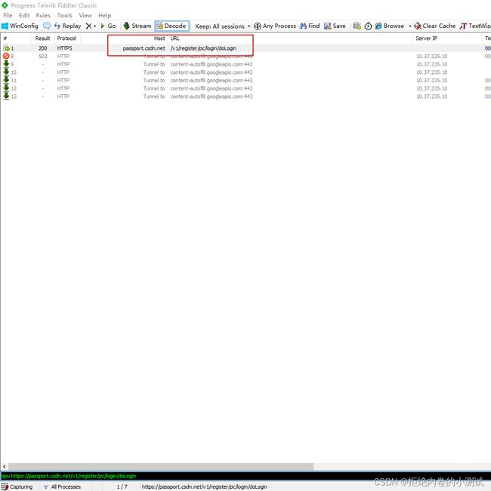This screenshot has width=491, height=491.
Task: Open the Tools menu
Action: [x=65, y=15]
